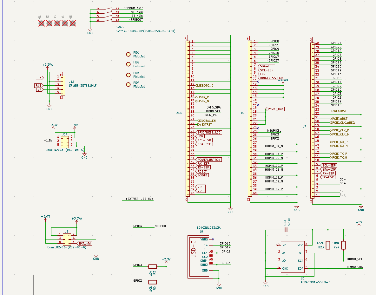Screen dimensions: 376x295
Task: Select the R3 10k resistor
Action: pos(153,266)
